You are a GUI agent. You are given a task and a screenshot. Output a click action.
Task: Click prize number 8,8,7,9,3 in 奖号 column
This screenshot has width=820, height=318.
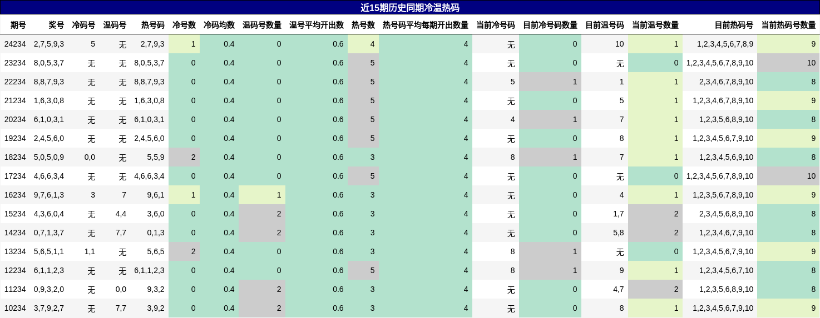pyautogui.click(x=49, y=82)
